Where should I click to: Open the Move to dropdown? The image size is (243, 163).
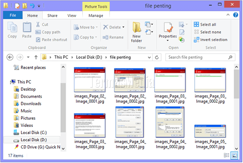[x=85, y=27]
